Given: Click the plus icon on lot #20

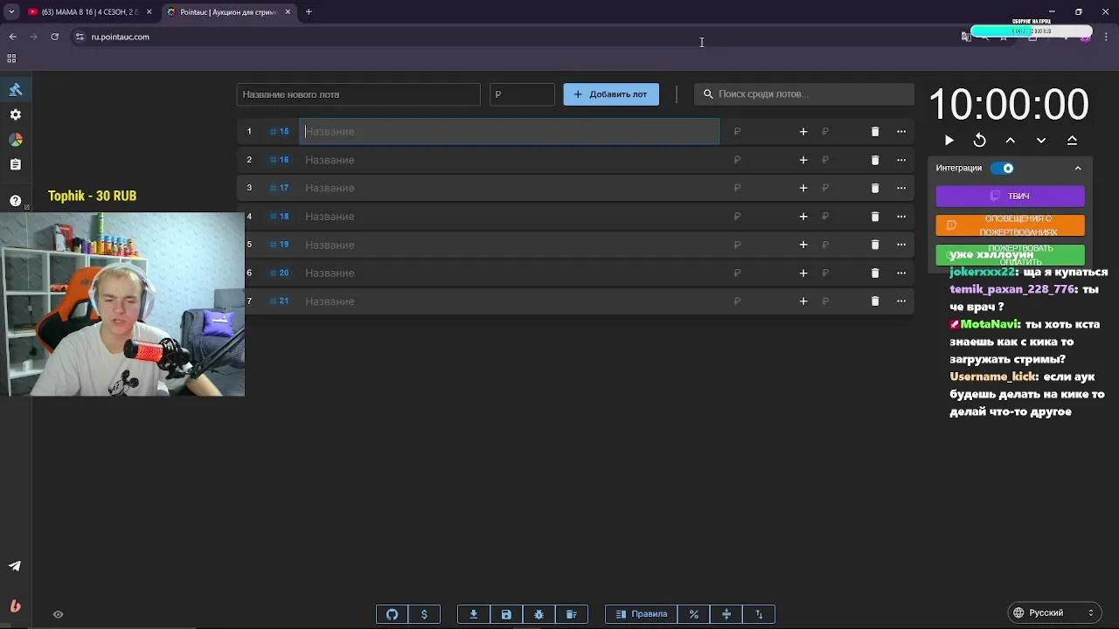Looking at the screenshot, I should 803,273.
